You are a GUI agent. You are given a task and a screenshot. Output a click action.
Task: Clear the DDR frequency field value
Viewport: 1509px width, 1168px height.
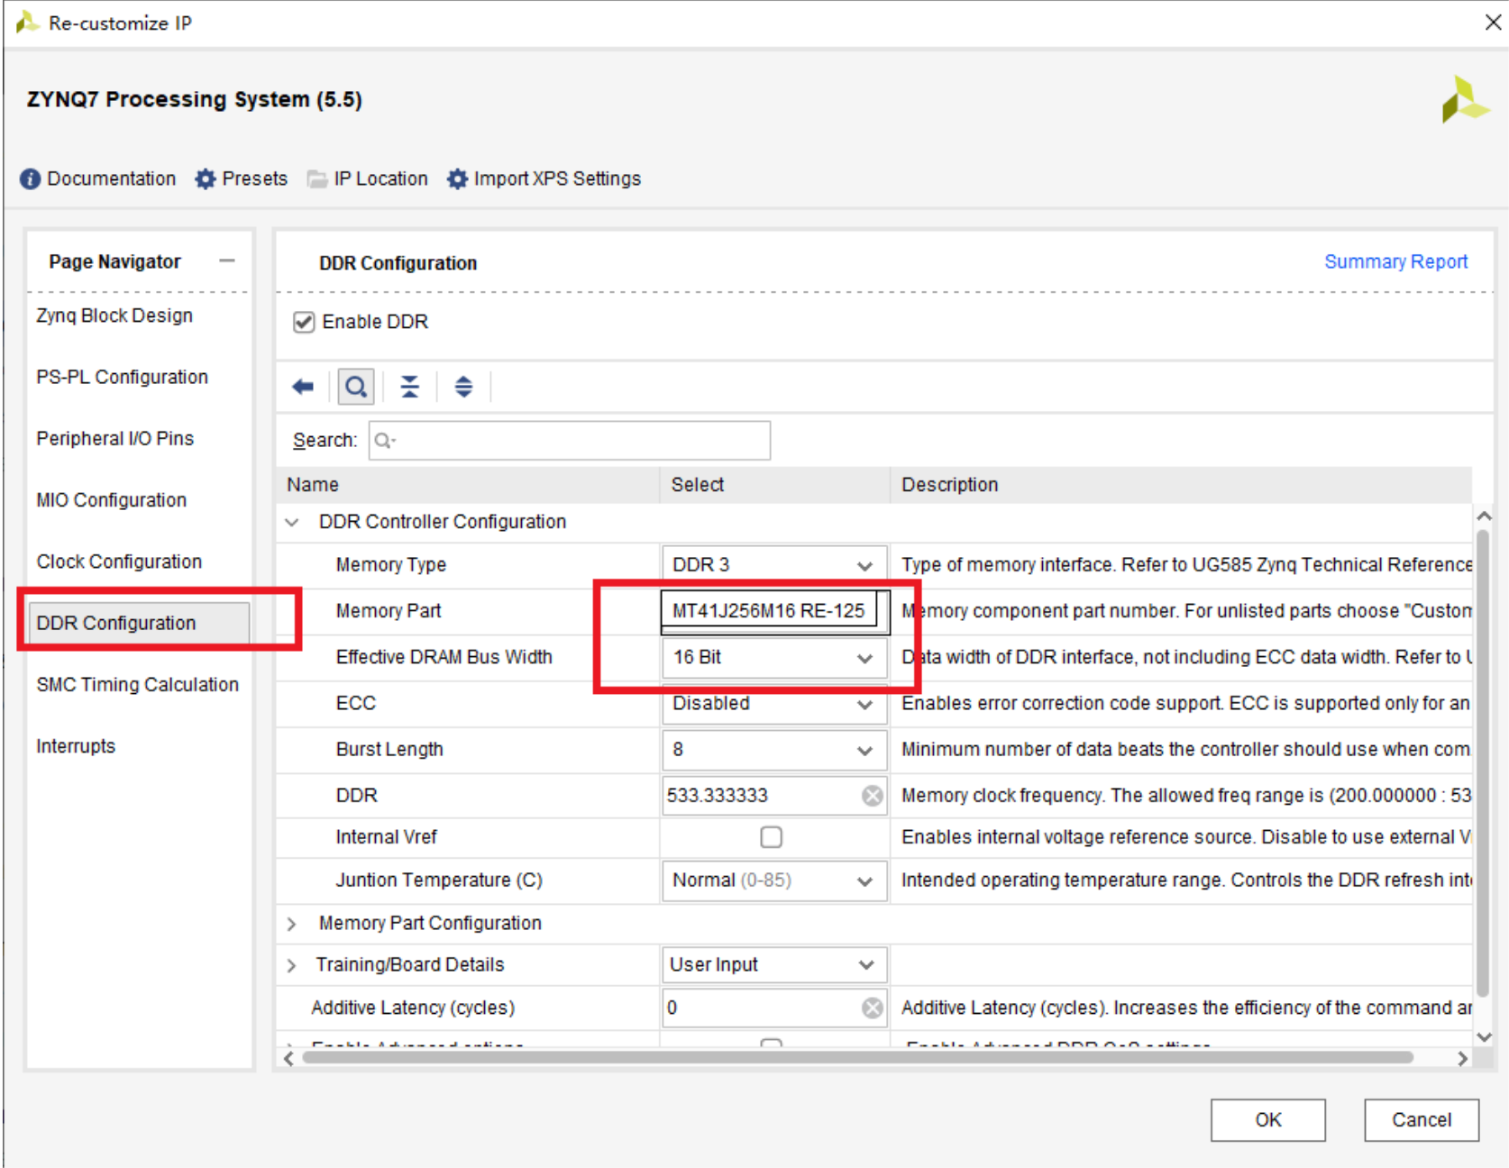(x=872, y=796)
